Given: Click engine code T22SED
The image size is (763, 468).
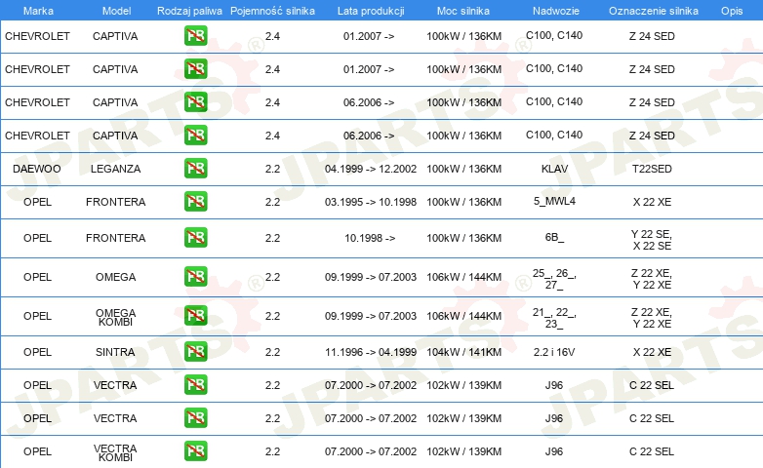Looking at the screenshot, I should pos(652,169).
